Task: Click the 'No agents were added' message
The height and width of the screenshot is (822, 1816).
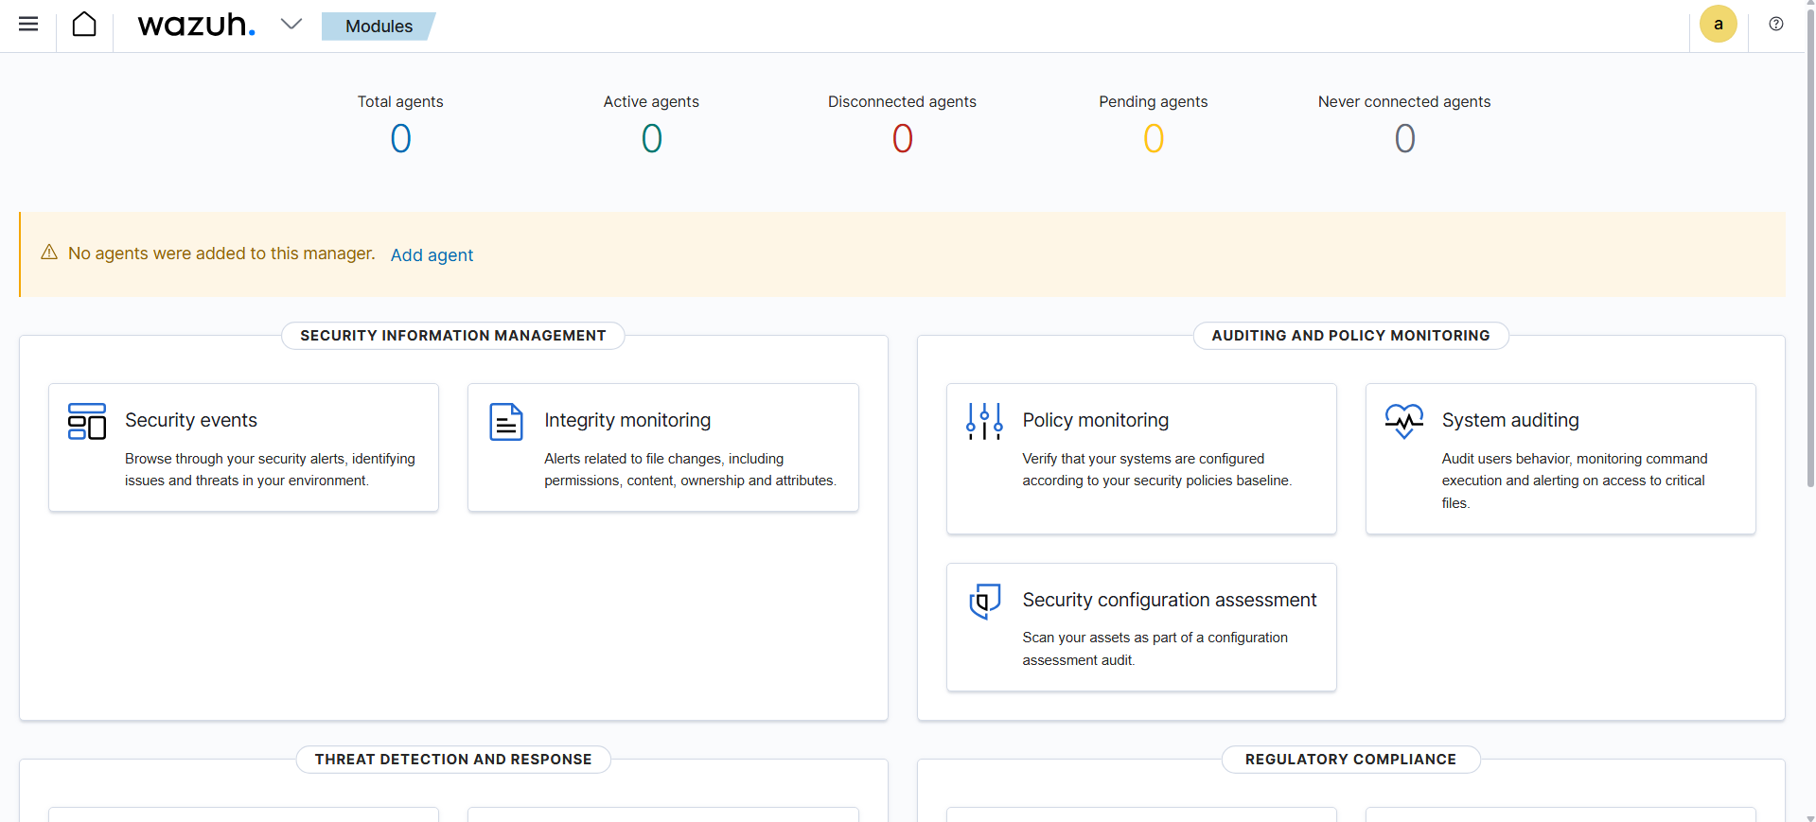Action: (221, 254)
